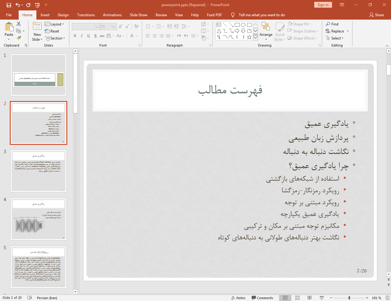Open the Arrange tool

click(266, 31)
